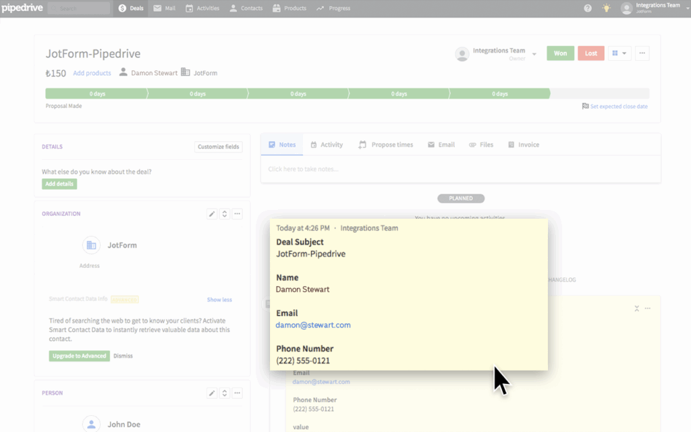Select the third pipeline stage segment

298,93
